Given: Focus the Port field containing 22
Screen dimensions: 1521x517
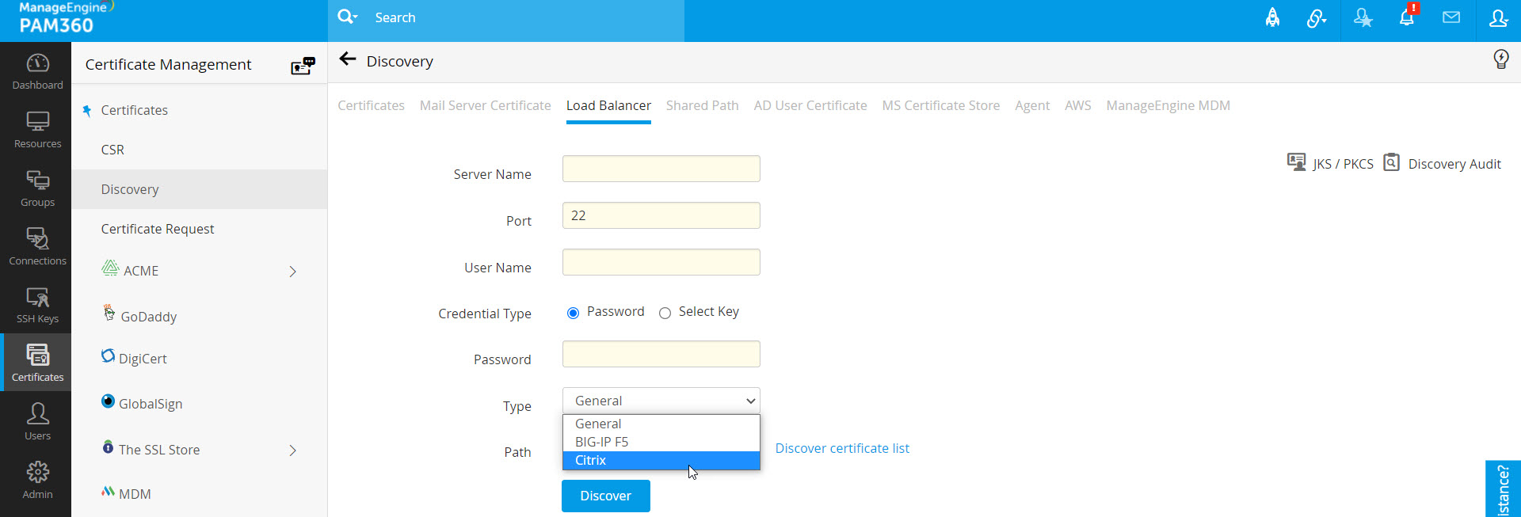Looking at the screenshot, I should point(661,215).
